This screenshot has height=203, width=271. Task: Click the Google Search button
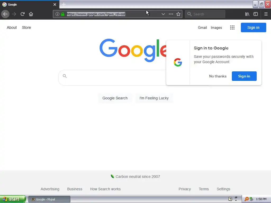115,98
